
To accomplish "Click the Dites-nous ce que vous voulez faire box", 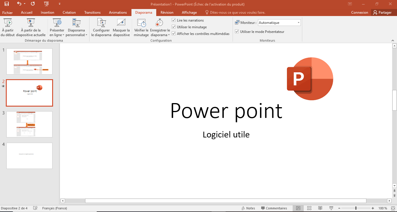I will [235, 13].
